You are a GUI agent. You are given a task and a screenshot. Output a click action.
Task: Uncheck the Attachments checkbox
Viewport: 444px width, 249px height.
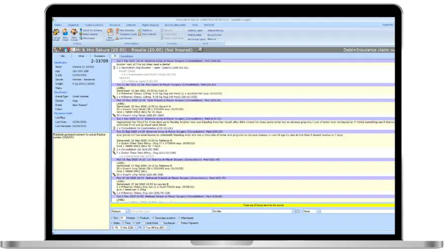tap(179, 218)
